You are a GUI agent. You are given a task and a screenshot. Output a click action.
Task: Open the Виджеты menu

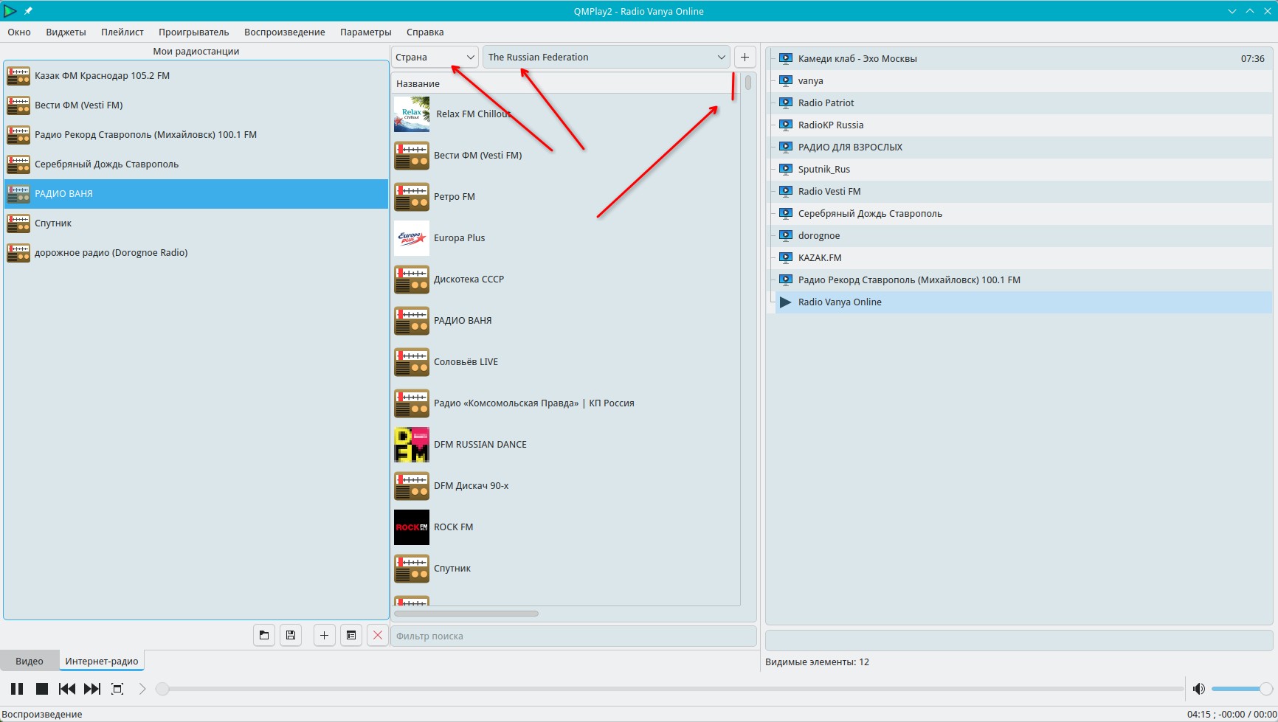(x=66, y=32)
